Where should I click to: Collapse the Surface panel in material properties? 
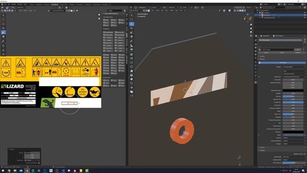click(x=262, y=59)
